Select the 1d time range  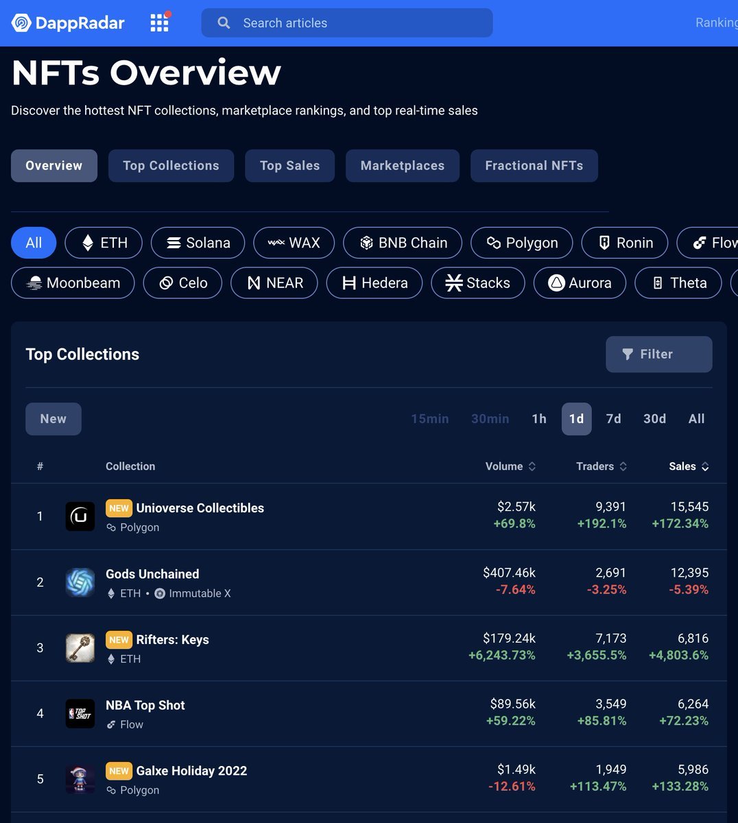pos(576,419)
